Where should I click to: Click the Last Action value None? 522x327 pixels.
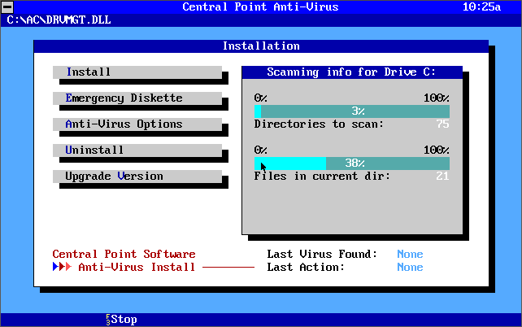tap(410, 268)
